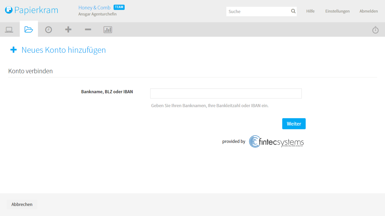This screenshot has height=216, width=385.
Task: Open Einstellungen in the top bar
Action: click(337, 11)
